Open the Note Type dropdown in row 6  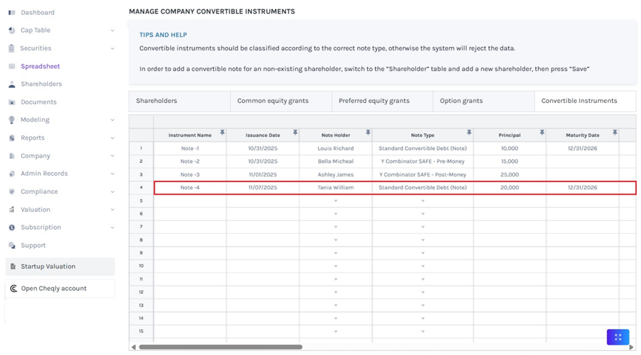(423, 214)
